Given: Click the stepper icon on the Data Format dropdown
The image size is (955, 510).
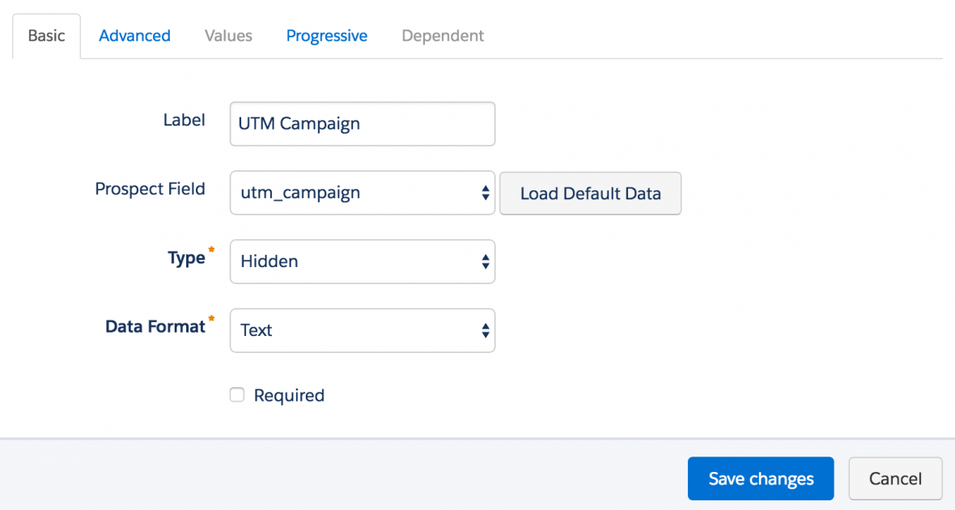Looking at the screenshot, I should [x=485, y=330].
